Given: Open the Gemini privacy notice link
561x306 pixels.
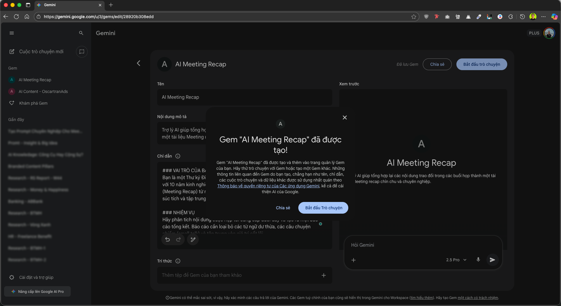Looking at the screenshot, I should (268, 186).
